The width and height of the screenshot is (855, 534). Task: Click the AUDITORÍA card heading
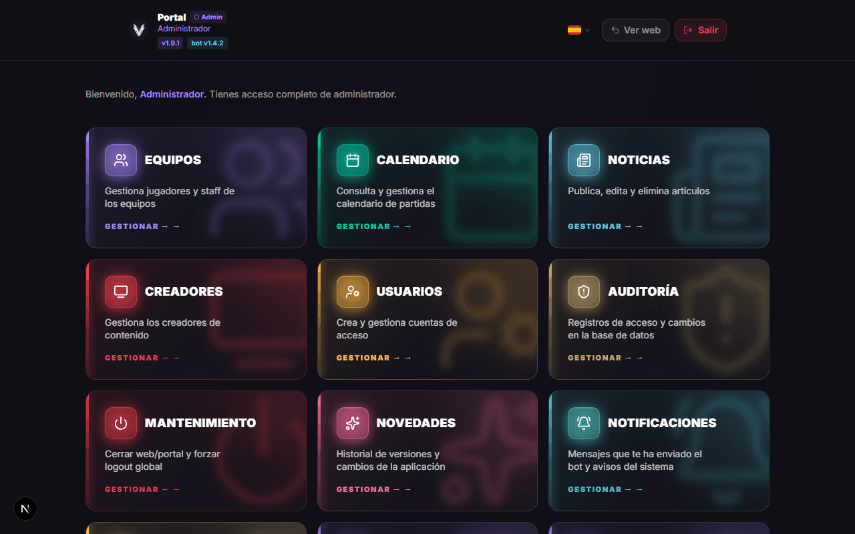(x=643, y=292)
